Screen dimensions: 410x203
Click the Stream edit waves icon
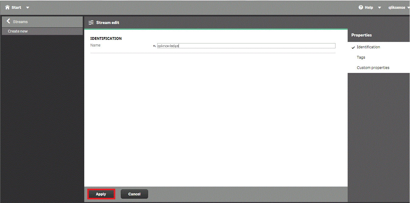point(91,22)
